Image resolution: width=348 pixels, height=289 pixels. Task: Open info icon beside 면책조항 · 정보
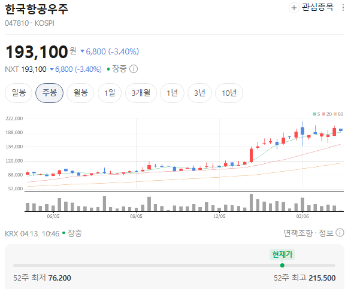(x=340, y=233)
